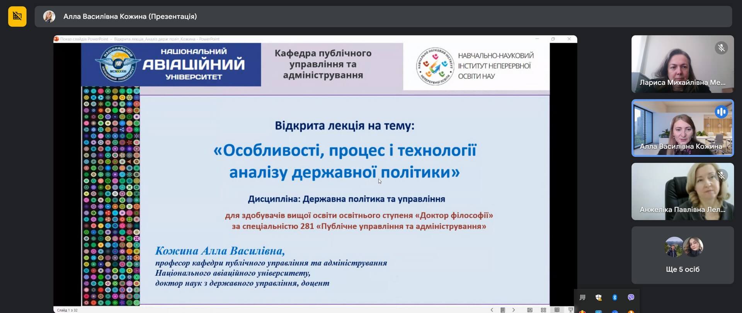
Task: Click the speaking audio indicator on Алла Василівна tile
Action: coord(721,112)
